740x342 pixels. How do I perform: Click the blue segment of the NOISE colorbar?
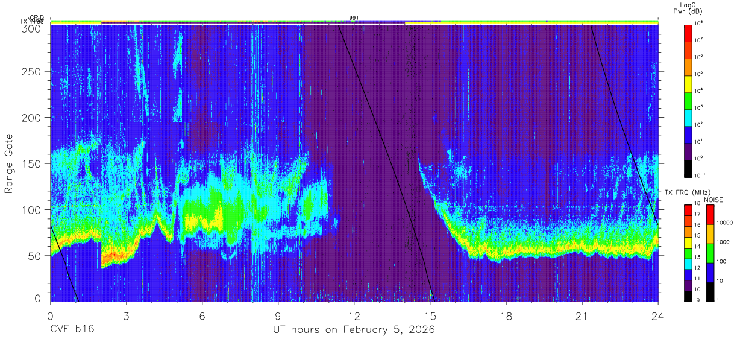coord(710,271)
